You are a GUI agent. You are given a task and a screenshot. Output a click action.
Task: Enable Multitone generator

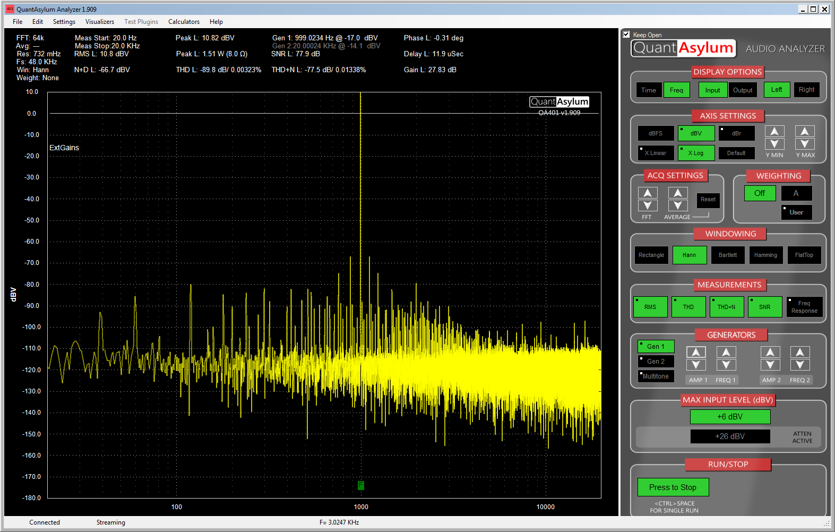pyautogui.click(x=656, y=376)
